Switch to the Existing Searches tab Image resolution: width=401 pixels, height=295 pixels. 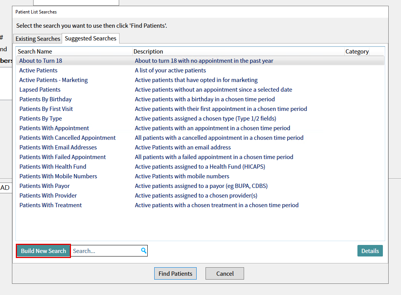38,39
